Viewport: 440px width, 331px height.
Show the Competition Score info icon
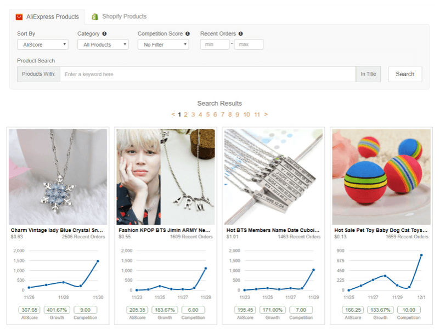coord(188,33)
